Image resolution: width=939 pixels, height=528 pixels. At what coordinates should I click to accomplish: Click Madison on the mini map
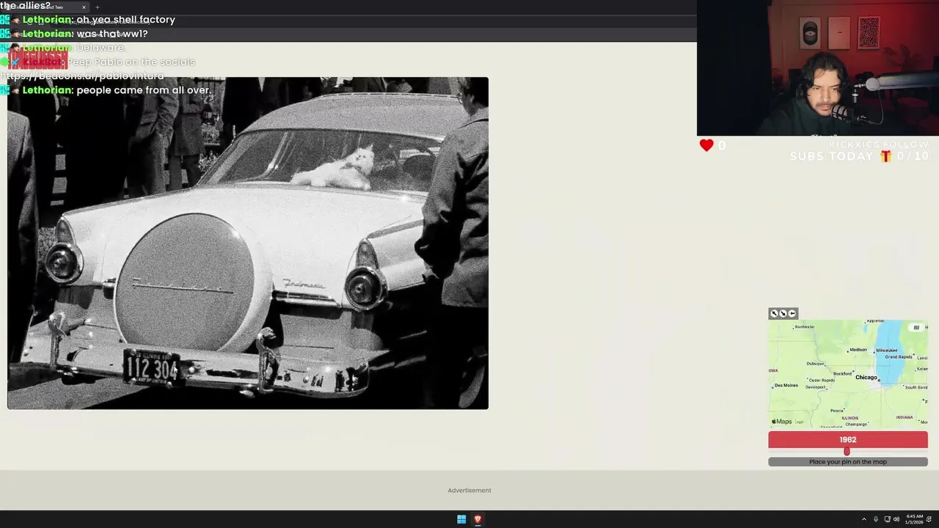(858, 350)
